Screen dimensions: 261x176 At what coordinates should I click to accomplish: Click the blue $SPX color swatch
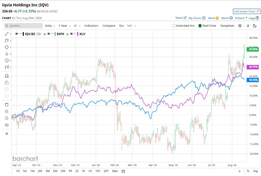(x=55, y=34)
